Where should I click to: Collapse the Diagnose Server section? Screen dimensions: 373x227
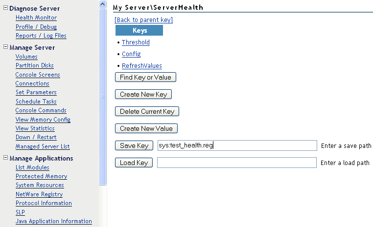pyautogui.click(x=5, y=8)
